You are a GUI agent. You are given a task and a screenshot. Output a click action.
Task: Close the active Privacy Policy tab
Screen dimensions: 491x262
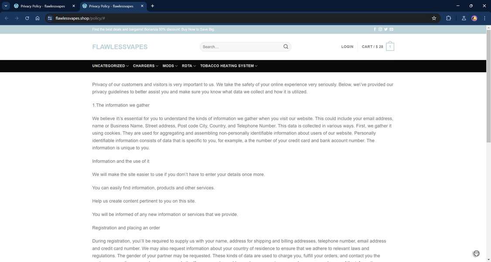[x=142, y=6]
